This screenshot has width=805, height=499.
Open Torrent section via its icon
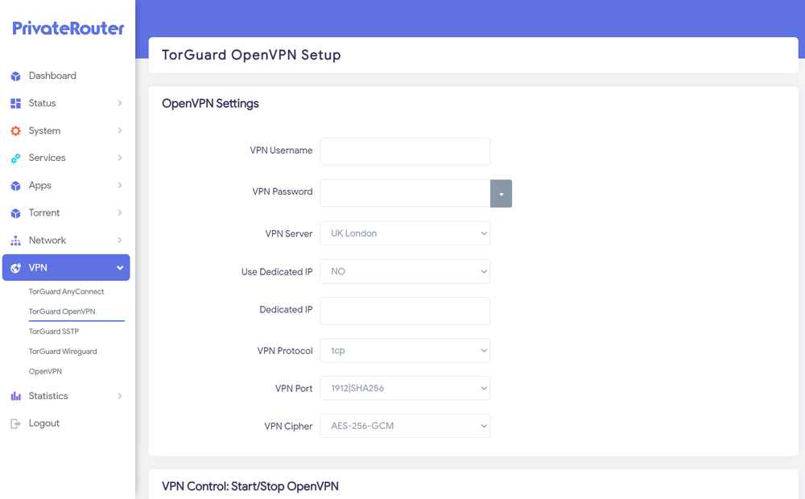(17, 212)
